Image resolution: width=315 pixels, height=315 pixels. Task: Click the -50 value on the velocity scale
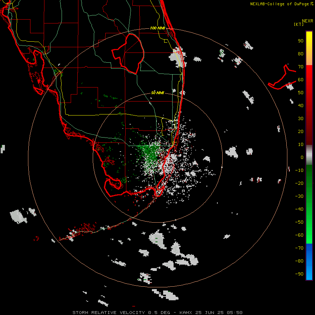(299, 222)
